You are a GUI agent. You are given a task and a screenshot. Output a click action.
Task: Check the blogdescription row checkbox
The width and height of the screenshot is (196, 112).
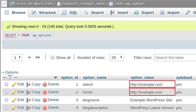point(6,108)
